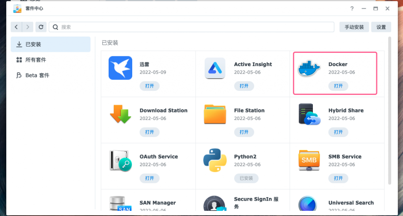The image size is (403, 216).
Task: Open 迅雷 with its 打开 button
Action: (x=150, y=86)
